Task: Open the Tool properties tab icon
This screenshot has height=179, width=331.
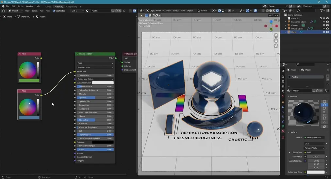Action: tap(283, 71)
